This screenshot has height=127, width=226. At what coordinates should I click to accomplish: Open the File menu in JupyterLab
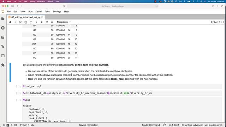(8, 12)
